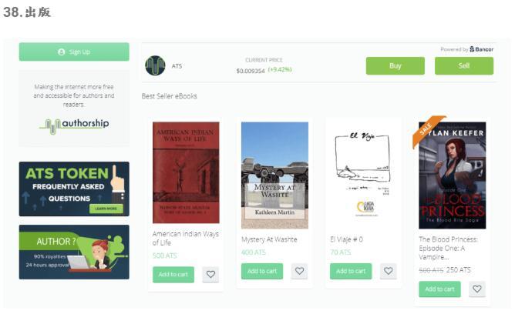Open the El Viaje # 0 title link
Viewport: 515px width, 314px height.
point(346,239)
